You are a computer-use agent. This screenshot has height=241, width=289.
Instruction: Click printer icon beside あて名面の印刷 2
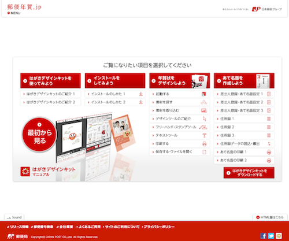[x=269, y=160]
